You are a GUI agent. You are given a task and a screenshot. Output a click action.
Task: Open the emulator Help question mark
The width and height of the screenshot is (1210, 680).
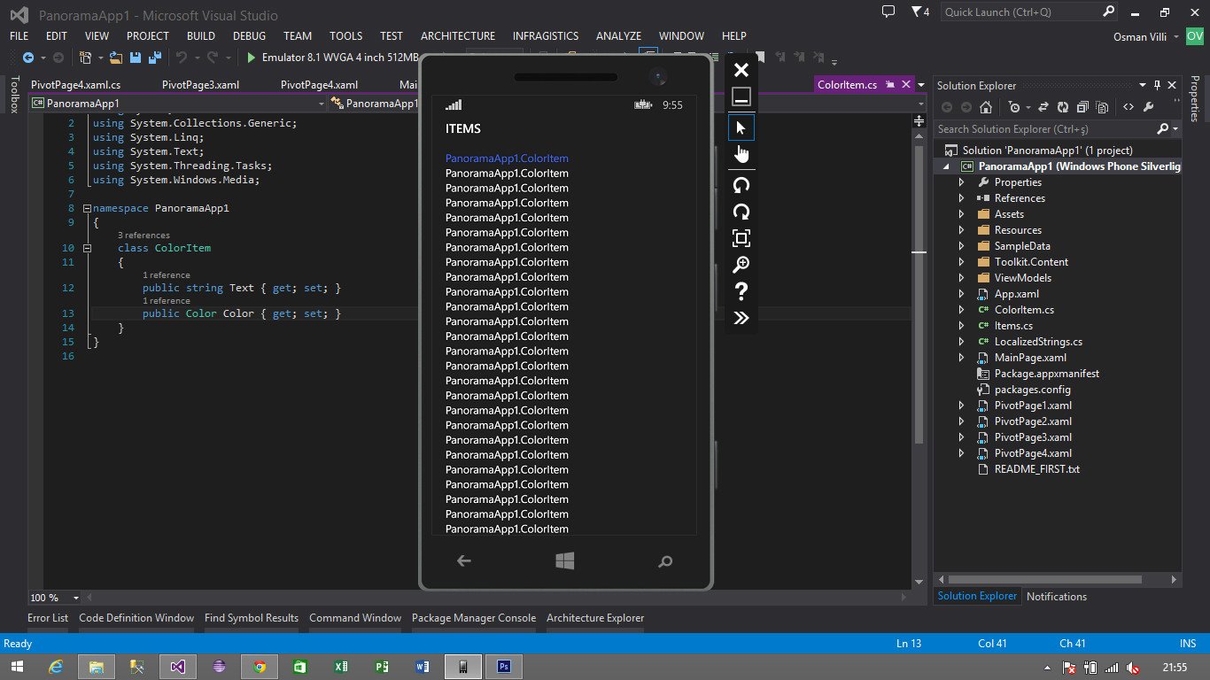741,291
